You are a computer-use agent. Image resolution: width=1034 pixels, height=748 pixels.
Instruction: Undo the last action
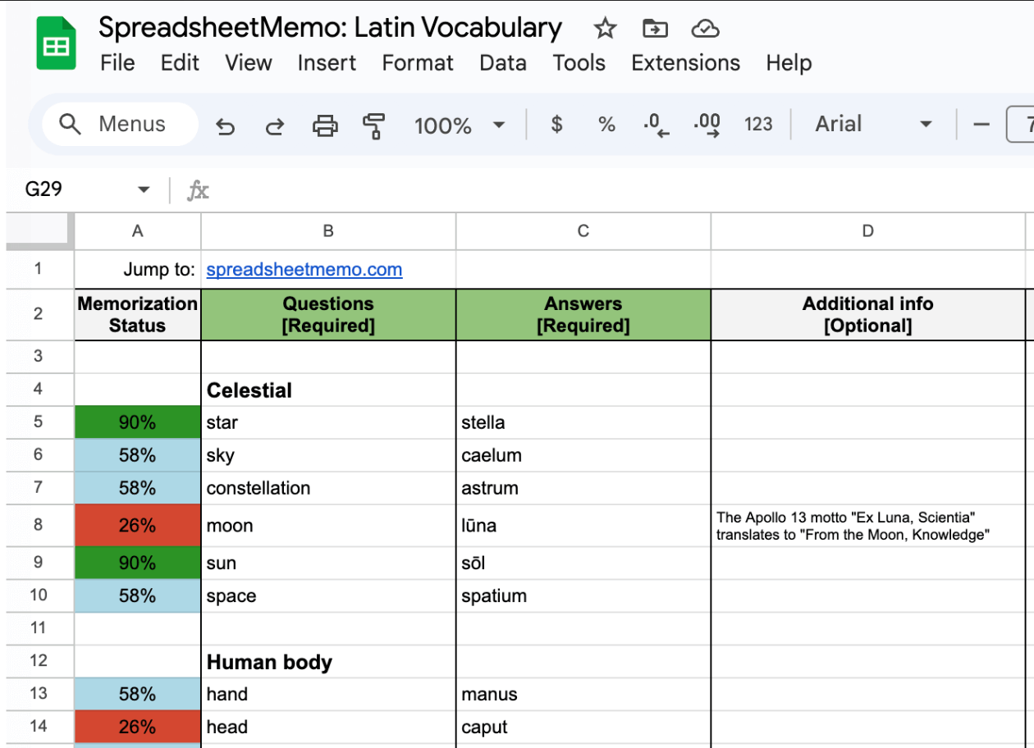226,125
